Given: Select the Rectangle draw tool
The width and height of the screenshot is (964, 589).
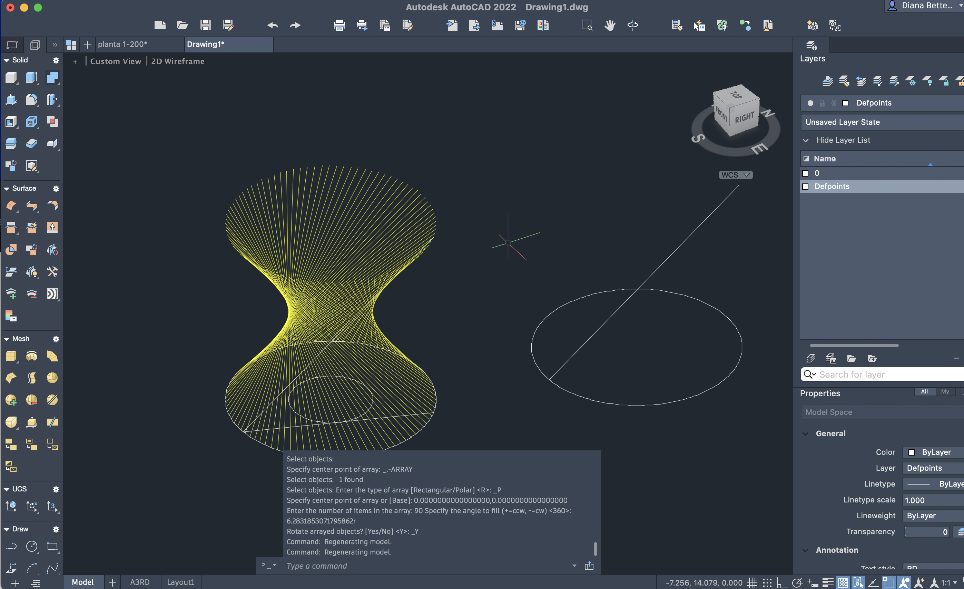Looking at the screenshot, I should 52,546.
